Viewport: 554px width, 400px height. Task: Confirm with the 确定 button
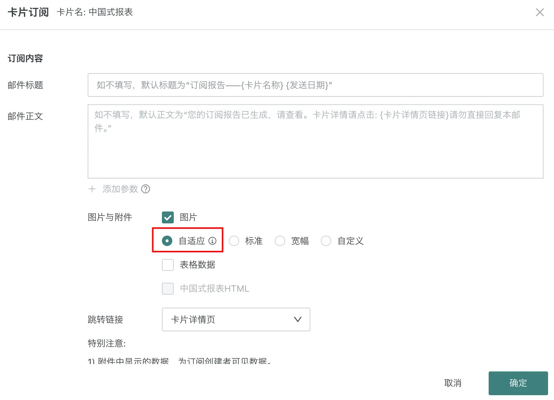(x=518, y=383)
